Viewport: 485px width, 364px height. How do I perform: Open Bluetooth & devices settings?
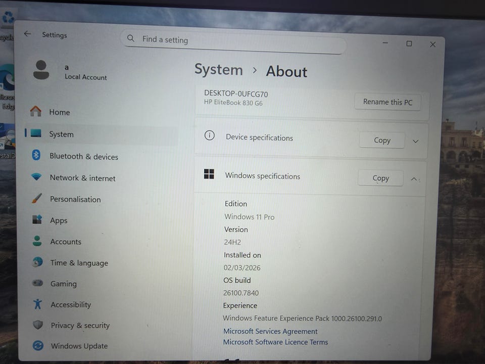pyautogui.click(x=102, y=156)
